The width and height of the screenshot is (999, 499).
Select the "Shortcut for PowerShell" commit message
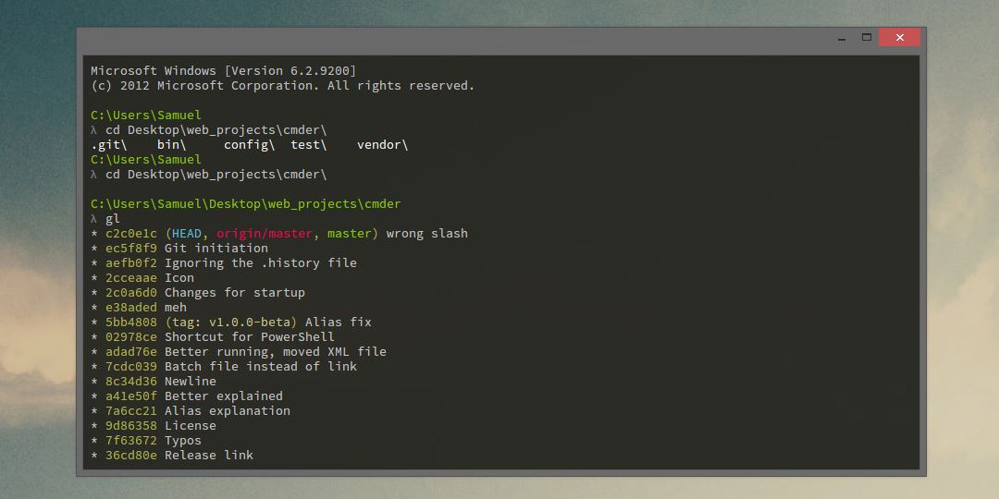tap(250, 337)
